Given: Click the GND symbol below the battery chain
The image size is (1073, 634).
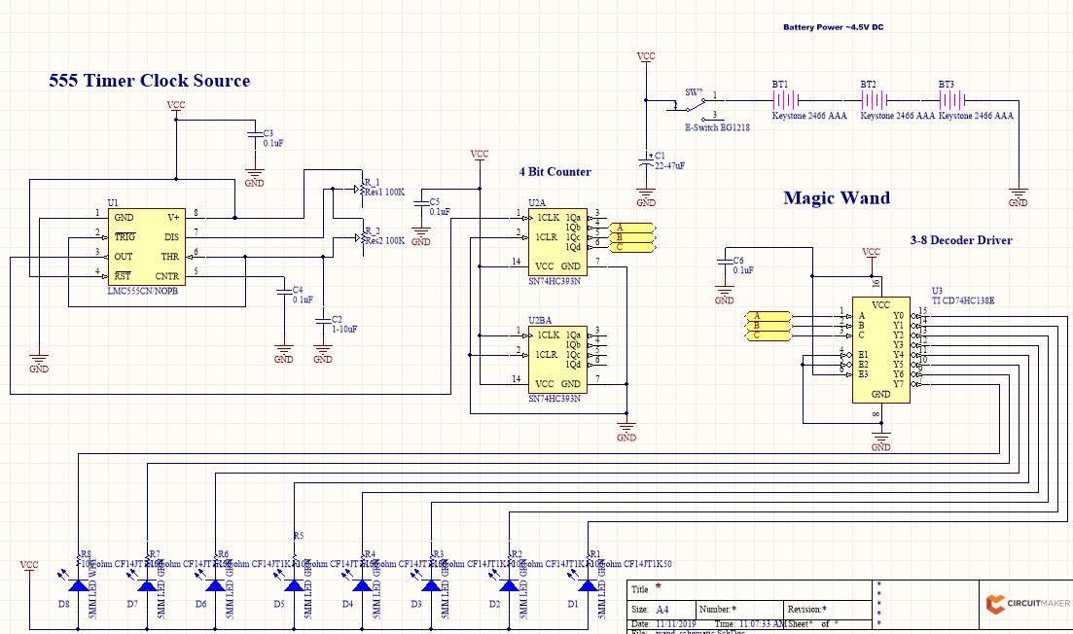Looking at the screenshot, I should (1018, 197).
